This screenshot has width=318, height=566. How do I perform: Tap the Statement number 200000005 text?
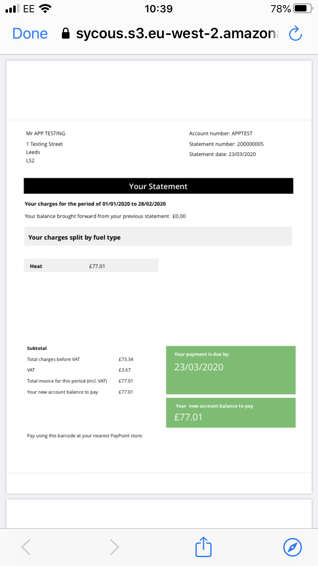pos(226,144)
